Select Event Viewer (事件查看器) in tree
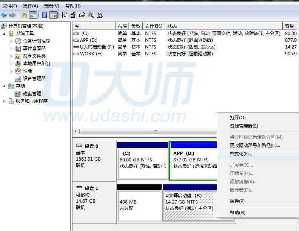The width and height of the screenshot is (299, 231). pos(34,49)
